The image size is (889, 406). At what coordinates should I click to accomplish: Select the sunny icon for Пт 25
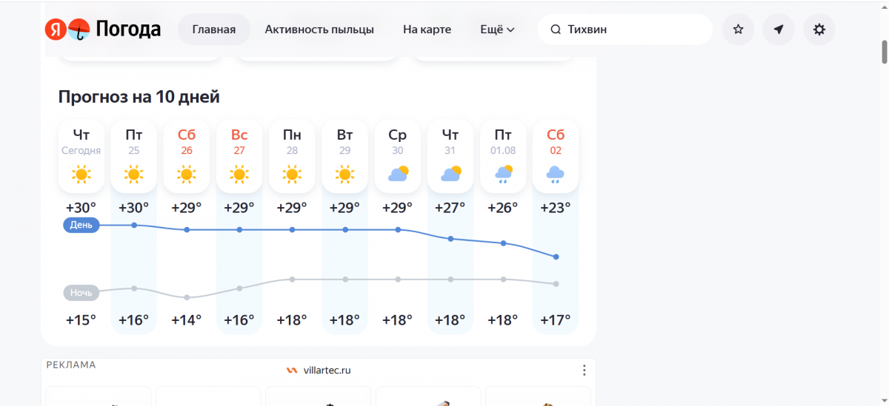(x=134, y=175)
